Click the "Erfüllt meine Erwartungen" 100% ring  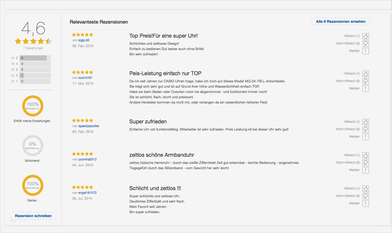point(33,106)
